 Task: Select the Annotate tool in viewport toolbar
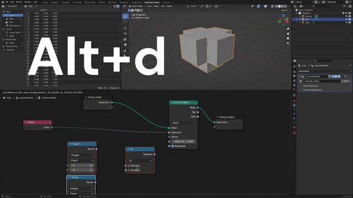pyautogui.click(x=125, y=51)
